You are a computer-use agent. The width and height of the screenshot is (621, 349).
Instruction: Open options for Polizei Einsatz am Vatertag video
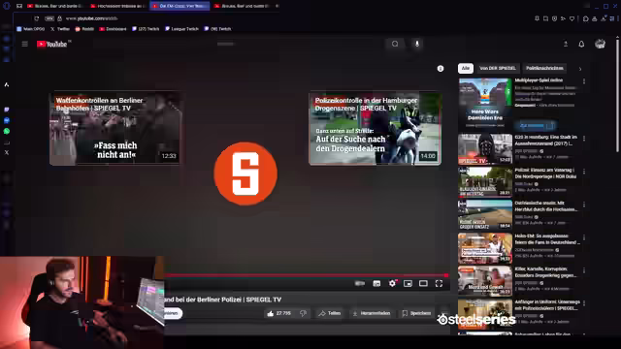tap(584, 172)
